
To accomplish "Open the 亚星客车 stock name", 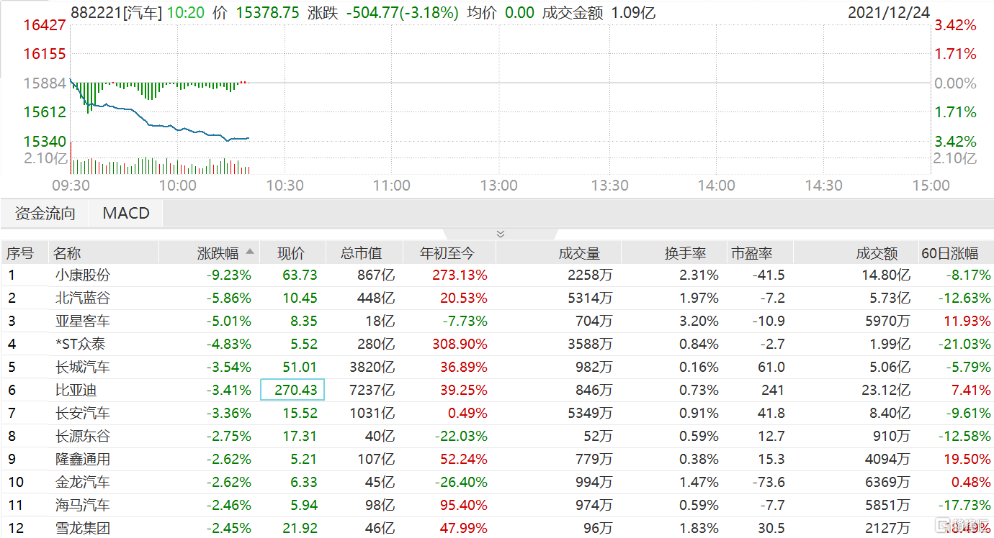I will click(83, 321).
